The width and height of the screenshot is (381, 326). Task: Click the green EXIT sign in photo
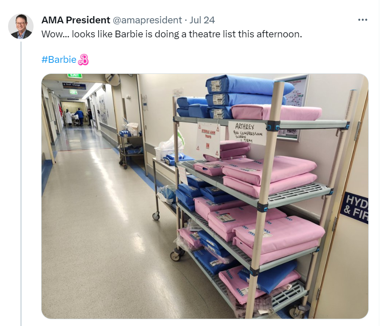tap(75, 76)
